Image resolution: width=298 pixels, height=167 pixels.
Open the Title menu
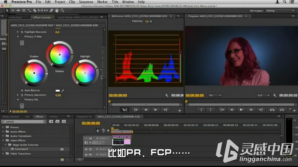point(115,2)
